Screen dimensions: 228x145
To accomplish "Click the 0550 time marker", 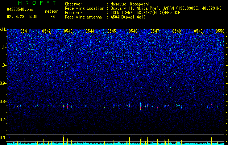I will (220, 31).
